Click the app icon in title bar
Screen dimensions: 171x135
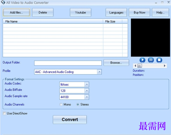3,2
